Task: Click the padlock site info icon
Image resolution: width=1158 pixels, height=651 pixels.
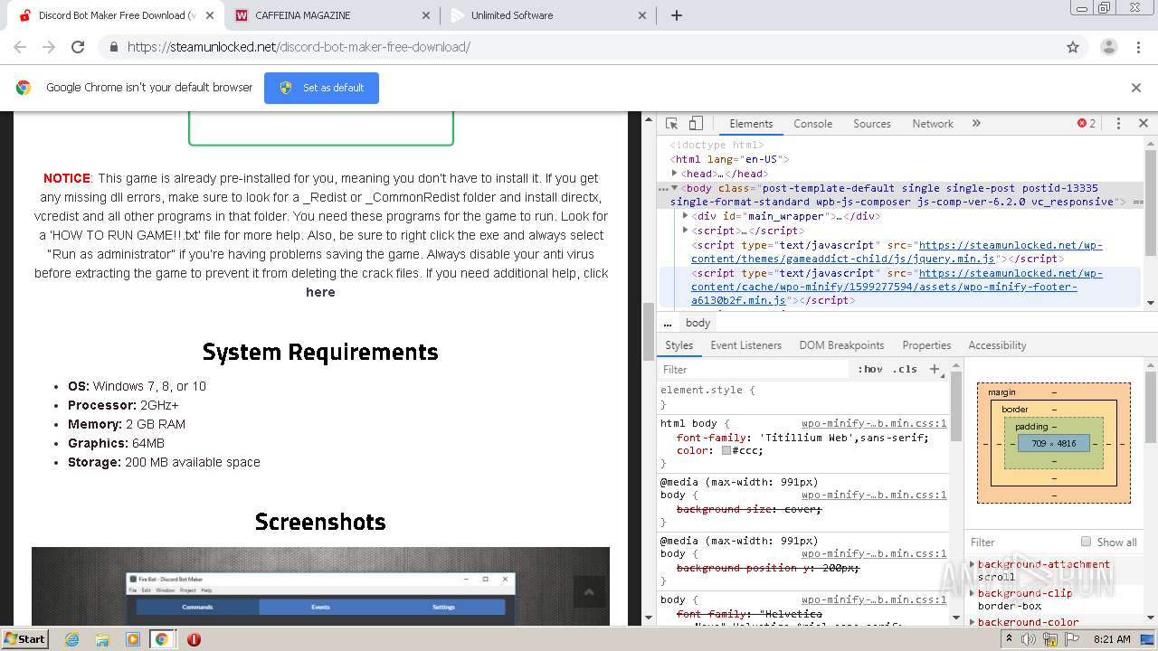Action: click(113, 47)
